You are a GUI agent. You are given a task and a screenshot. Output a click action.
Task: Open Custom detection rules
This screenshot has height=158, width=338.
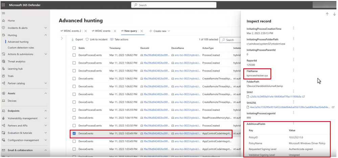point(21,48)
